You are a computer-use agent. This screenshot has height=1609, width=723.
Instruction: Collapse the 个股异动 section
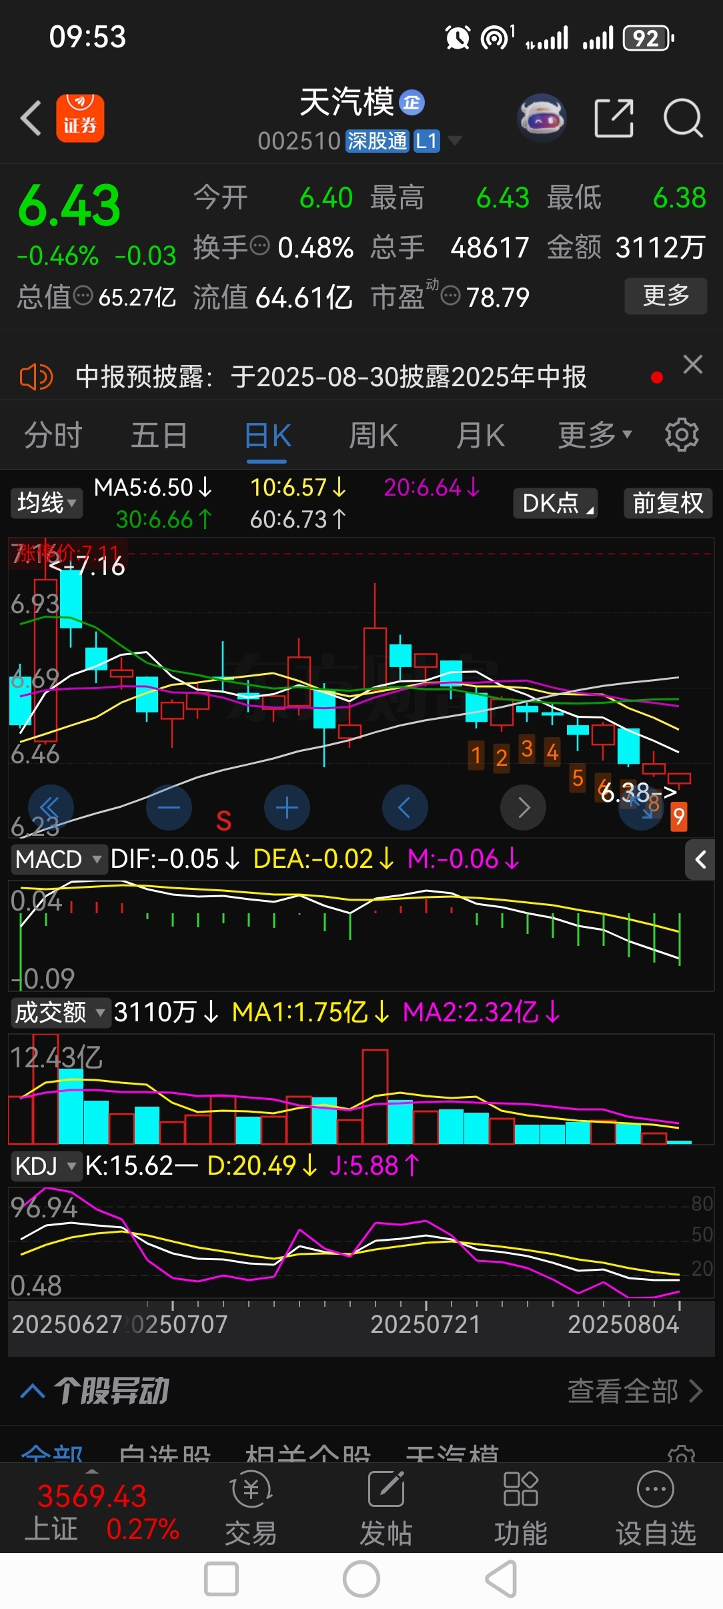click(x=33, y=1391)
